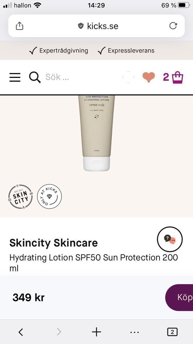Tap the Only at Kicks badge

click(50, 196)
